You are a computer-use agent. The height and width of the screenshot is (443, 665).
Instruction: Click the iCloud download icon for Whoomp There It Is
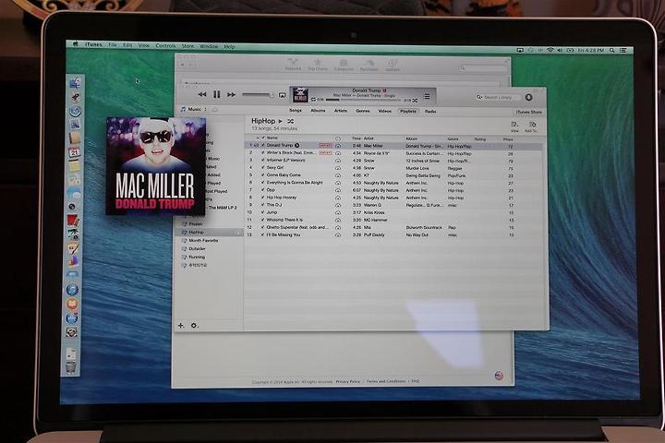point(338,220)
